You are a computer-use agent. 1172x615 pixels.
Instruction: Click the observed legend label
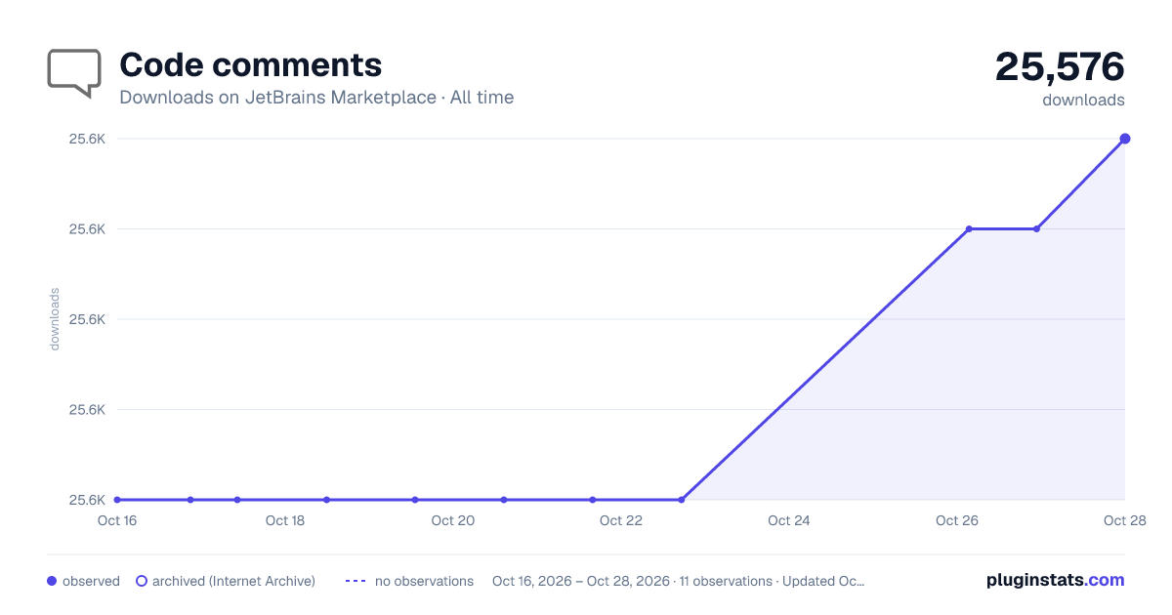[91, 581]
